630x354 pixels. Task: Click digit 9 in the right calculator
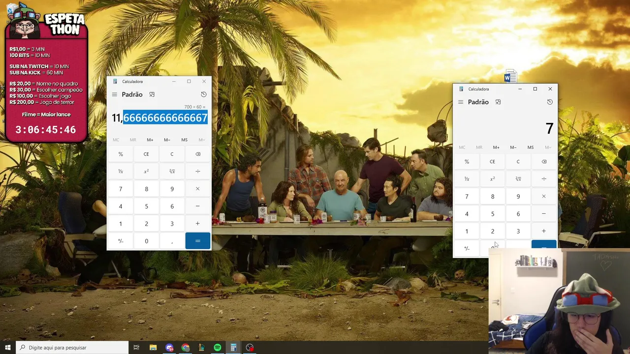tap(518, 196)
